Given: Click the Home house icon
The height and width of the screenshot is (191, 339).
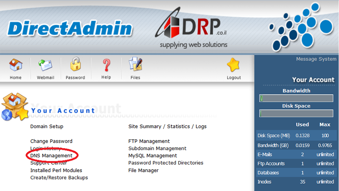Looking at the screenshot, I should click(x=16, y=65).
